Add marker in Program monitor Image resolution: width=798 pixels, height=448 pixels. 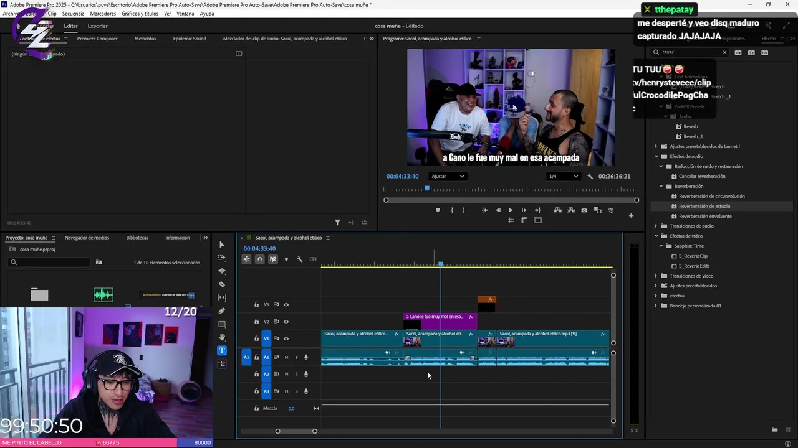click(x=438, y=210)
